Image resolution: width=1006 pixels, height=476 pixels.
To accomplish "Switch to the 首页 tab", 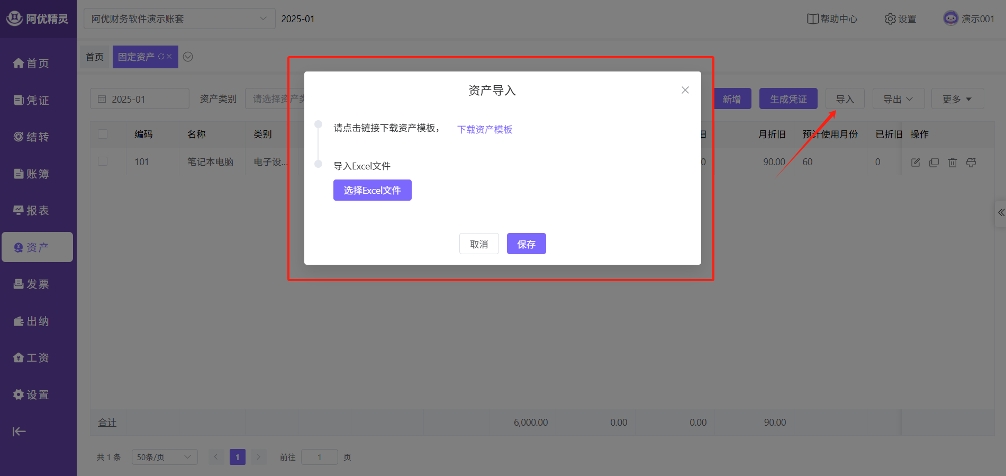I will click(95, 57).
